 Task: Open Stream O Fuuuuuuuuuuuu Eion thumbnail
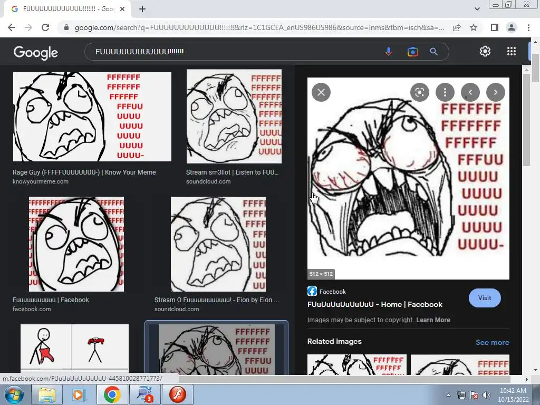(218, 244)
